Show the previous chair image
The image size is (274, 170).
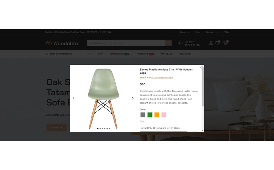(x=74, y=98)
